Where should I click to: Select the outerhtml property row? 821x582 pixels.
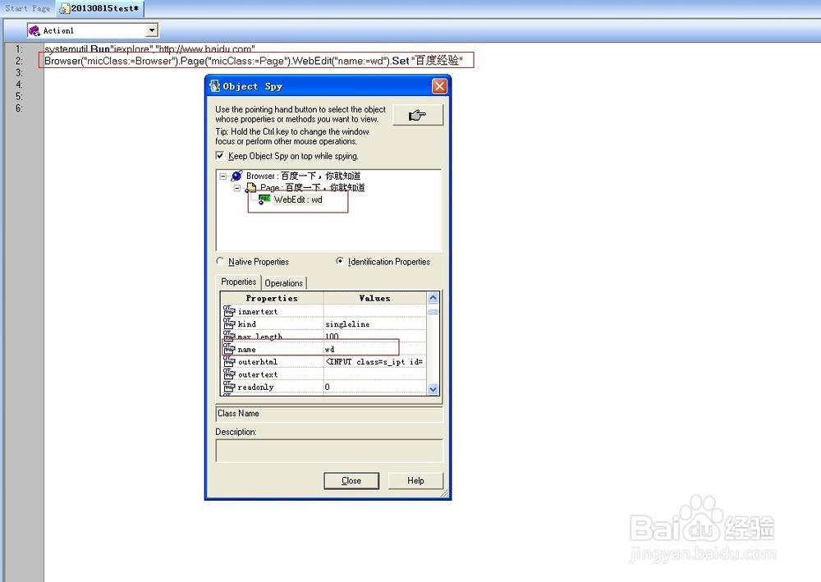[323, 362]
